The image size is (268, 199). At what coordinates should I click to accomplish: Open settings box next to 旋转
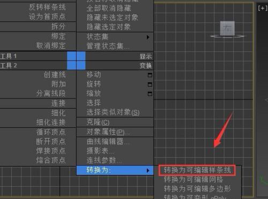pos(150,85)
